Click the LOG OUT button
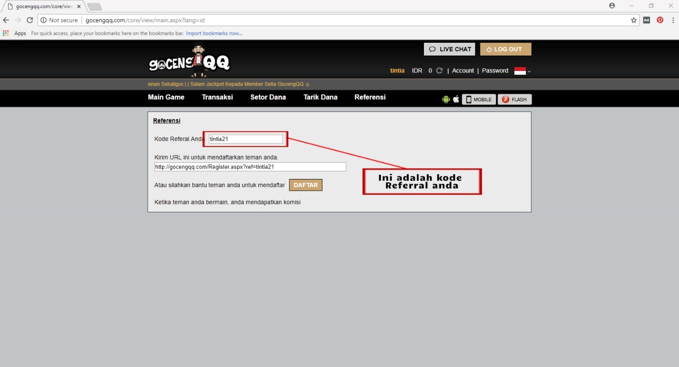The width and height of the screenshot is (679, 367). pyautogui.click(x=505, y=49)
